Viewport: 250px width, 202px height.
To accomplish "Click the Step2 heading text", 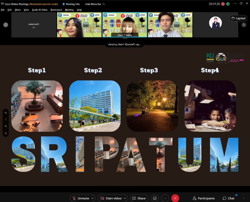I will click(x=93, y=70).
